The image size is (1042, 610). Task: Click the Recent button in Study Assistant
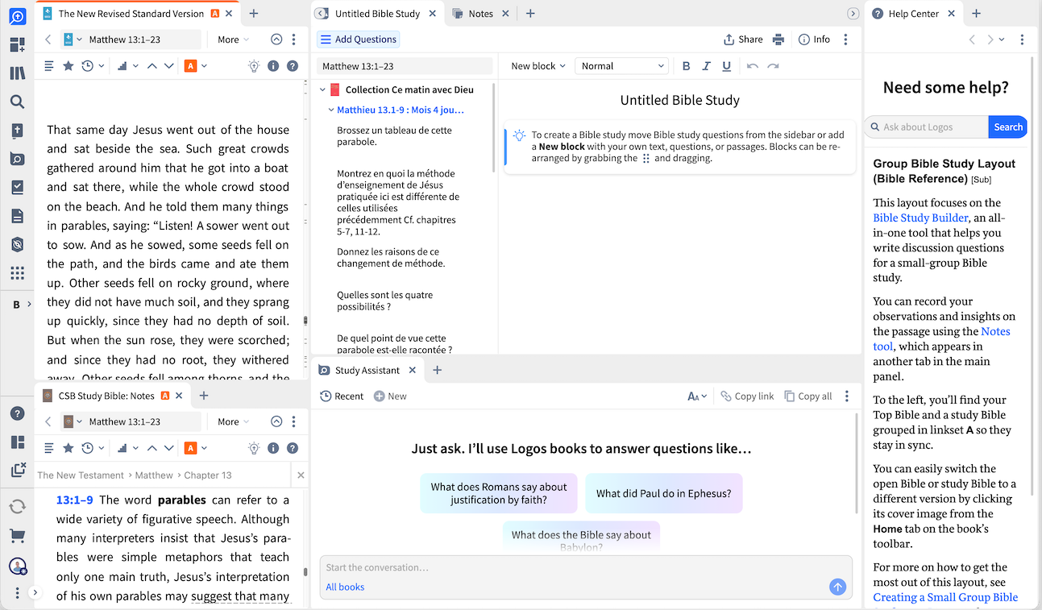342,396
